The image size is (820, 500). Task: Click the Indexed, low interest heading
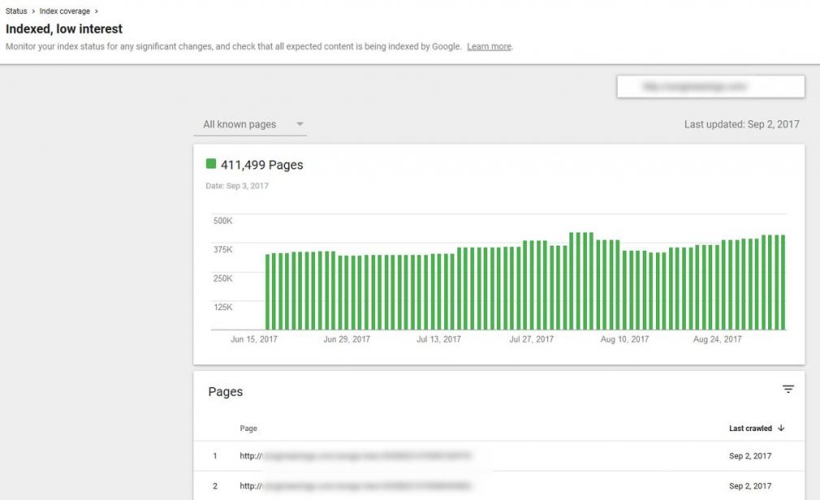click(64, 28)
